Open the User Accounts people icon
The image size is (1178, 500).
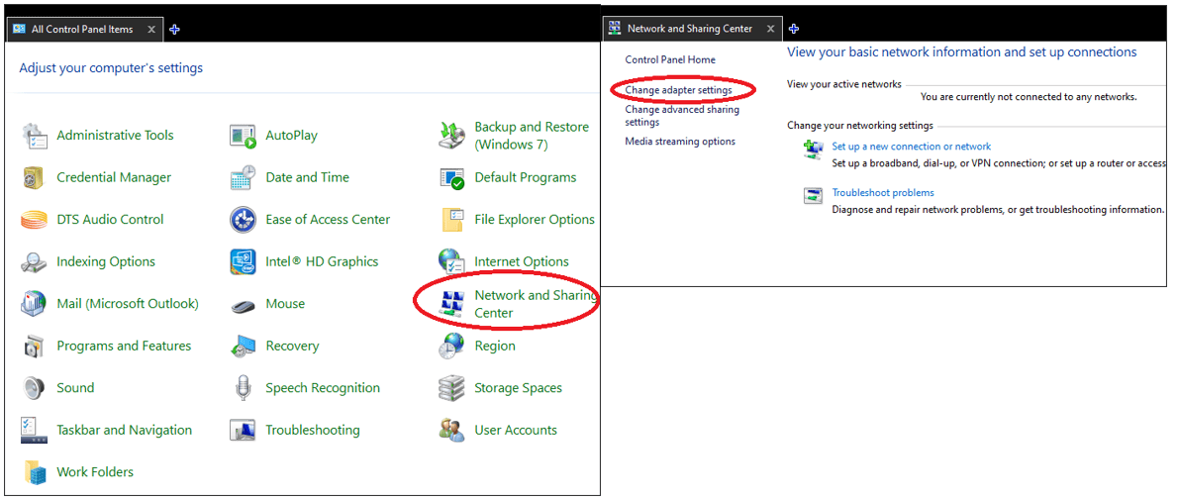(x=452, y=430)
